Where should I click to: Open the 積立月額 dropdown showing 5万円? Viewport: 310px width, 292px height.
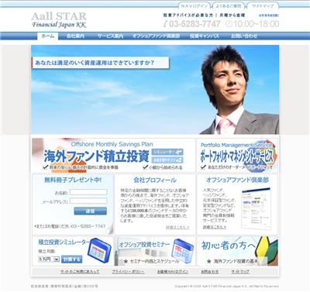(49, 259)
